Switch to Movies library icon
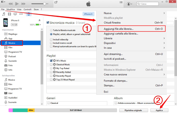This screenshot has height=115, width=177. (x=9, y=14)
